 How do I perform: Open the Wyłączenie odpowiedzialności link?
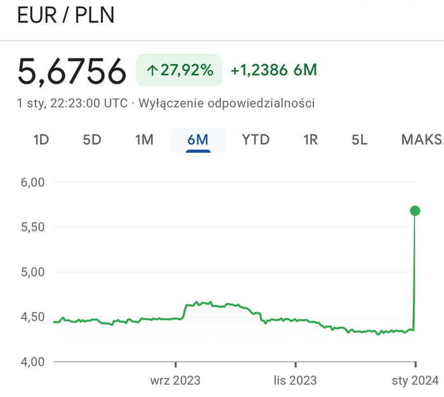(226, 103)
